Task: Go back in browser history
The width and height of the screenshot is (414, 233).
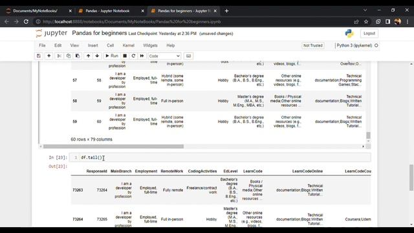Action: click(x=7, y=21)
